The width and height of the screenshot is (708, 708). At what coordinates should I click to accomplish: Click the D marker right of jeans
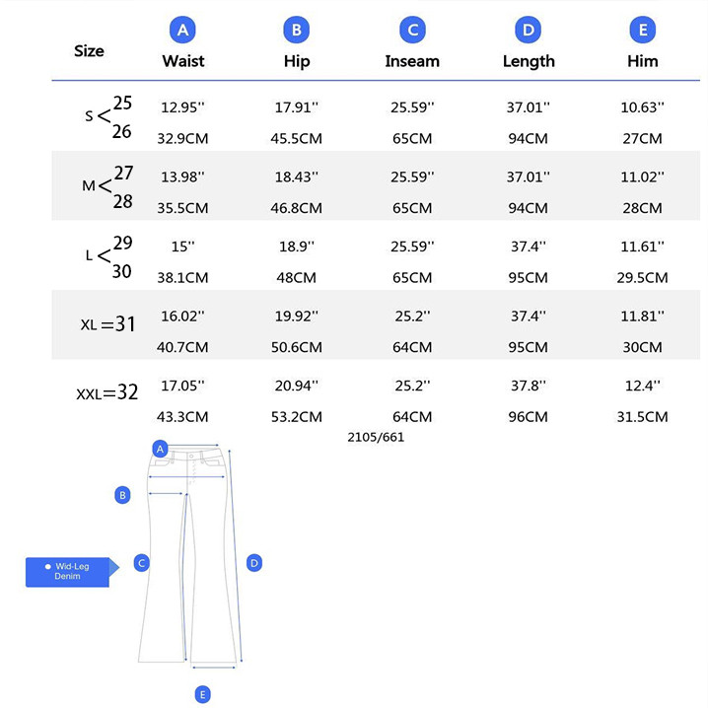point(253,563)
